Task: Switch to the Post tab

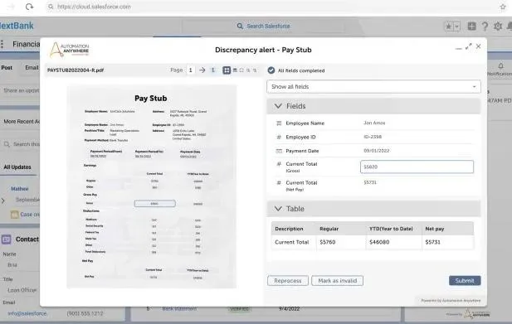Action: point(7,67)
